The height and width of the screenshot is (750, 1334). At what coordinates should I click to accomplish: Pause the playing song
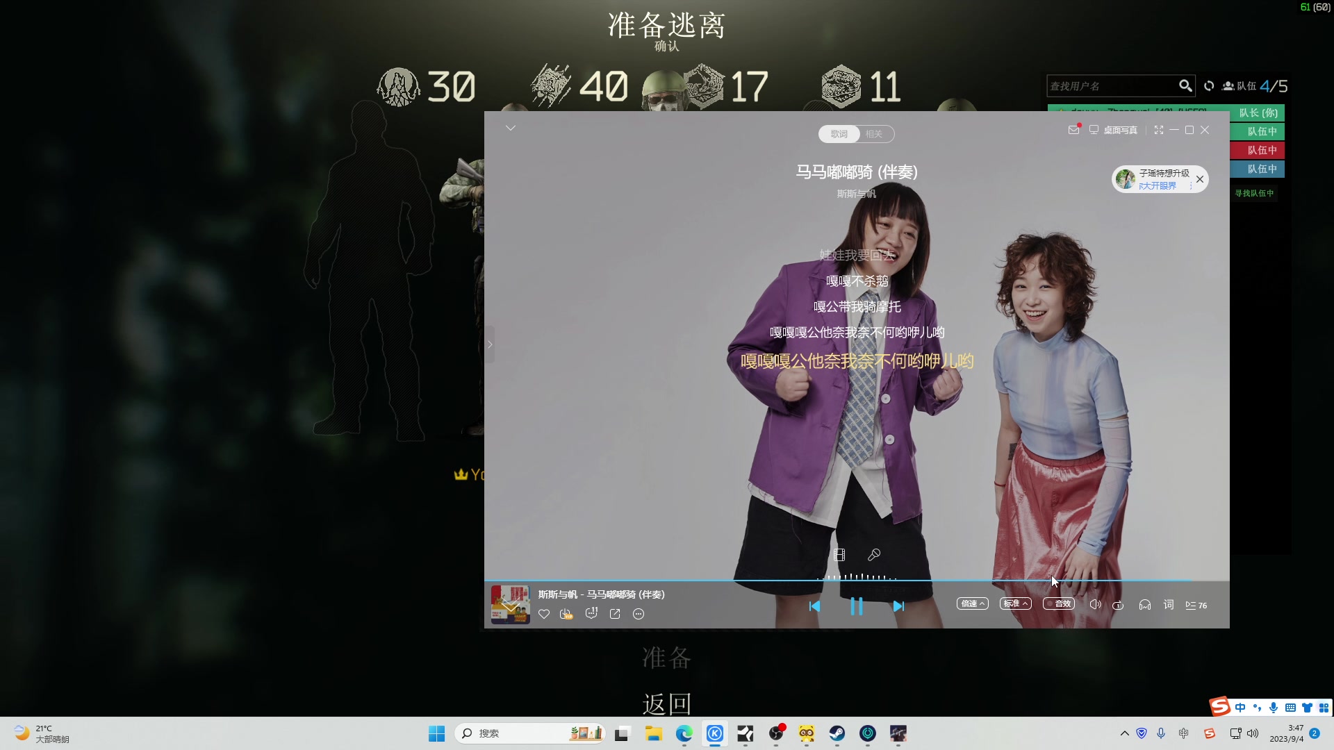click(x=857, y=606)
